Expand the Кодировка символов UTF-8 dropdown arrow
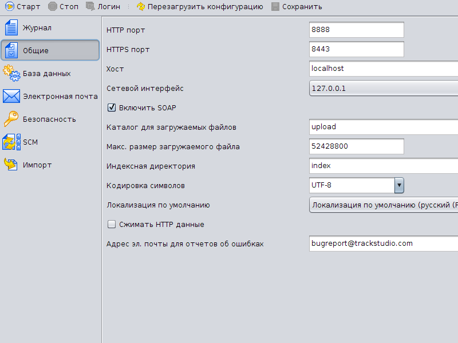The image size is (458, 343). (x=399, y=185)
